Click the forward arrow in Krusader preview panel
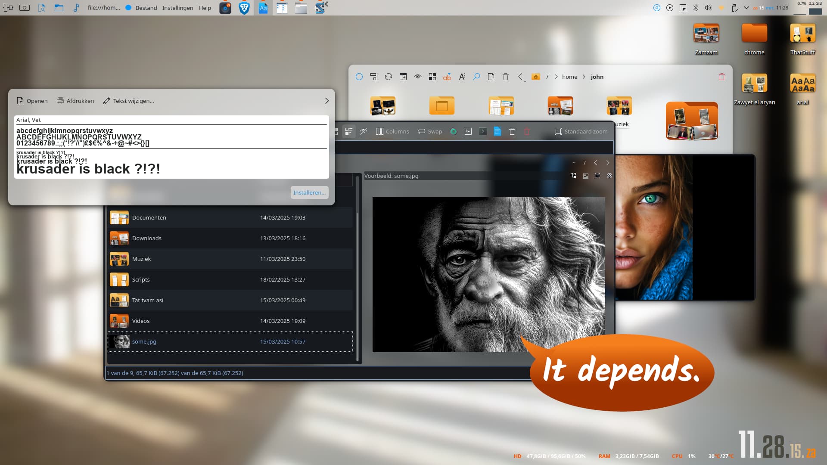This screenshot has height=465, width=827. click(608, 163)
